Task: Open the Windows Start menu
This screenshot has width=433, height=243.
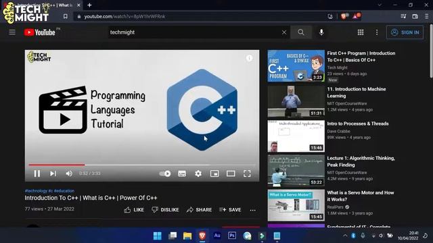Action: pyautogui.click(x=158, y=236)
